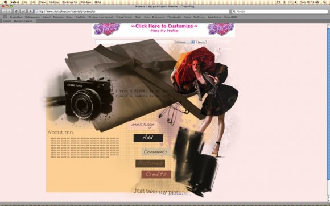Click the black 'Add' button
The height and width of the screenshot is (206, 330).
pyautogui.click(x=148, y=138)
